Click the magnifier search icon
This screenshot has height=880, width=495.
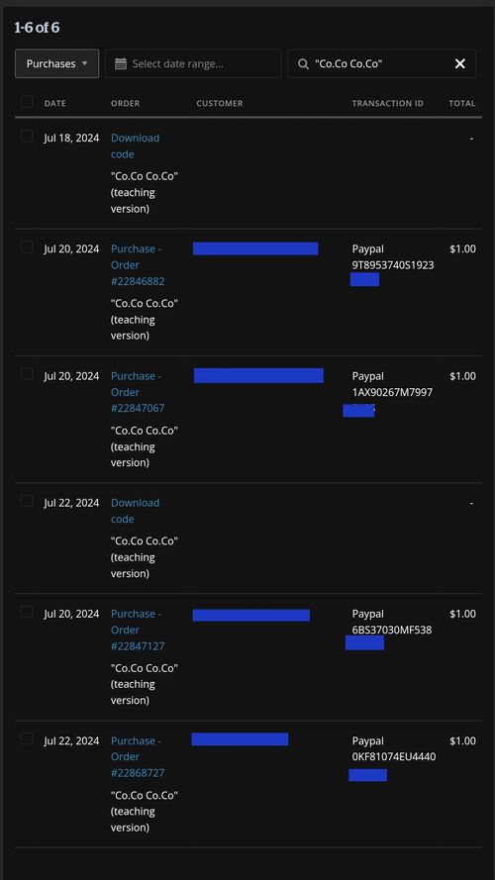point(304,64)
